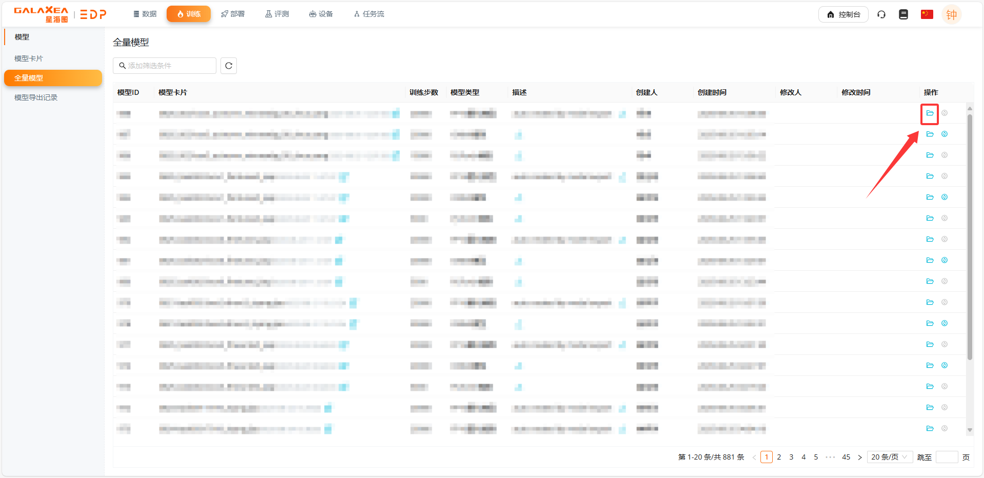984x478 pixels.
Task: Click the refresh button beside the filter box
Action: tap(229, 66)
